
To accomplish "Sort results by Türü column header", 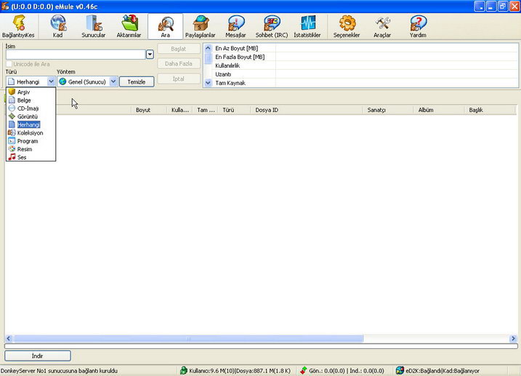I will coord(234,110).
